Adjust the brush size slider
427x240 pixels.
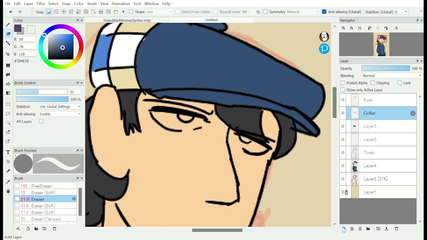pyautogui.click(x=42, y=92)
